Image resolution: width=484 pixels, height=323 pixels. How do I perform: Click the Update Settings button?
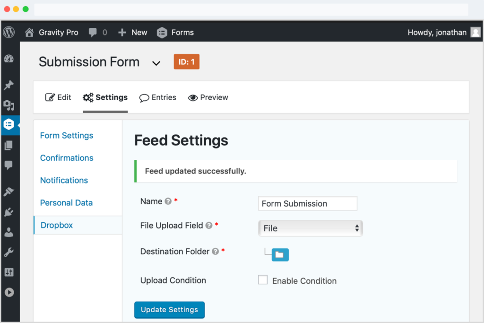click(x=169, y=310)
